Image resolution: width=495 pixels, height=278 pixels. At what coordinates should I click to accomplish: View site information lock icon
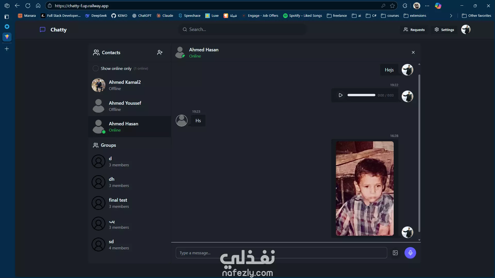click(50, 6)
